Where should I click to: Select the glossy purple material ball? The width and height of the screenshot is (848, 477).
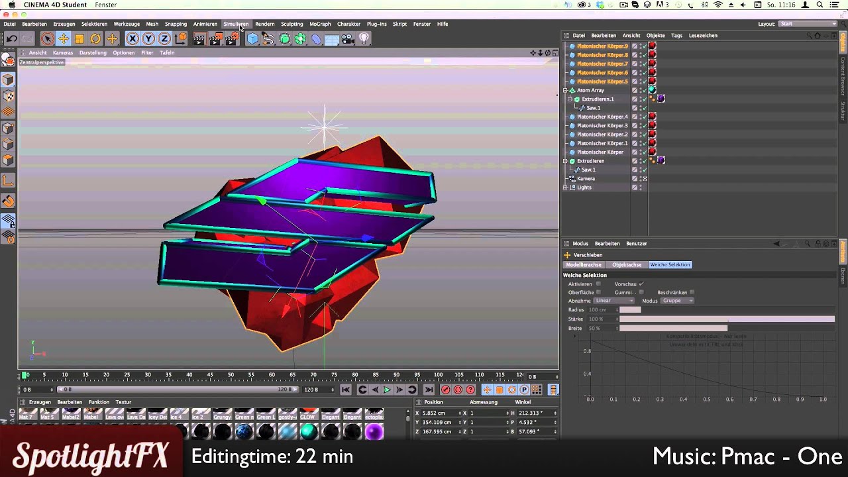(374, 433)
